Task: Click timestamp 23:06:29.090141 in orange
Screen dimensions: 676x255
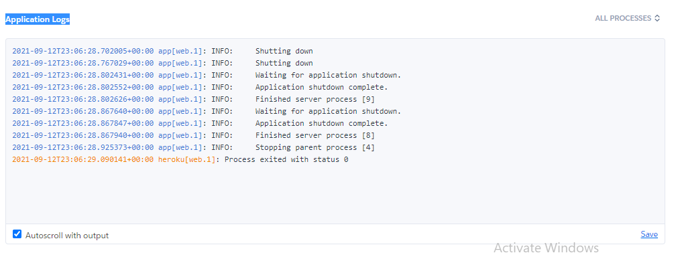Action: pyautogui.click(x=82, y=159)
